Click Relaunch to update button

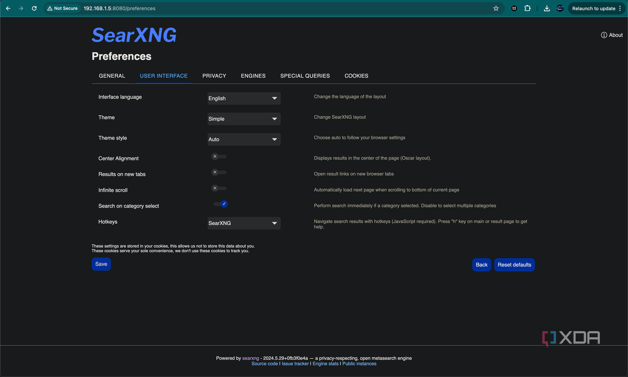pos(597,8)
